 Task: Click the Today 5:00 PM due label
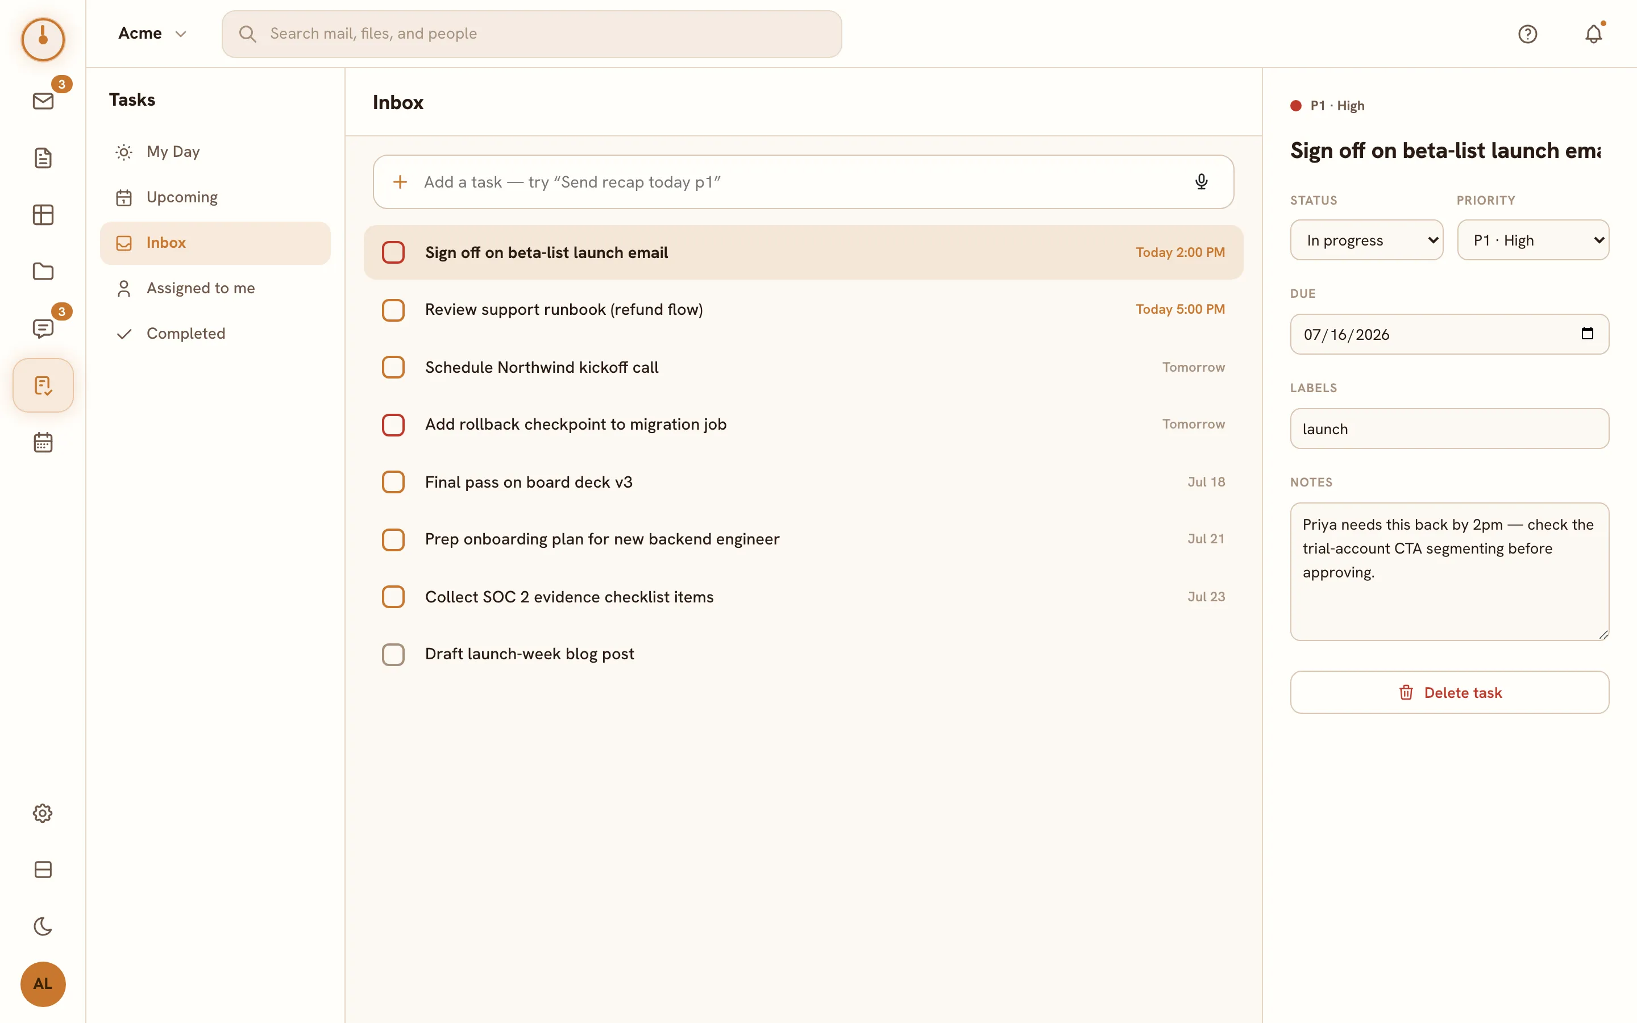1181,309
